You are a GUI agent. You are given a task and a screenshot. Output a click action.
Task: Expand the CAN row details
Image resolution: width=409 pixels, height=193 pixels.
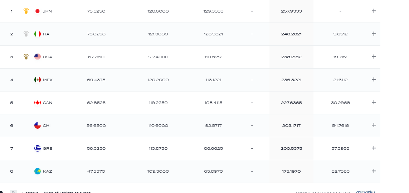374,103
